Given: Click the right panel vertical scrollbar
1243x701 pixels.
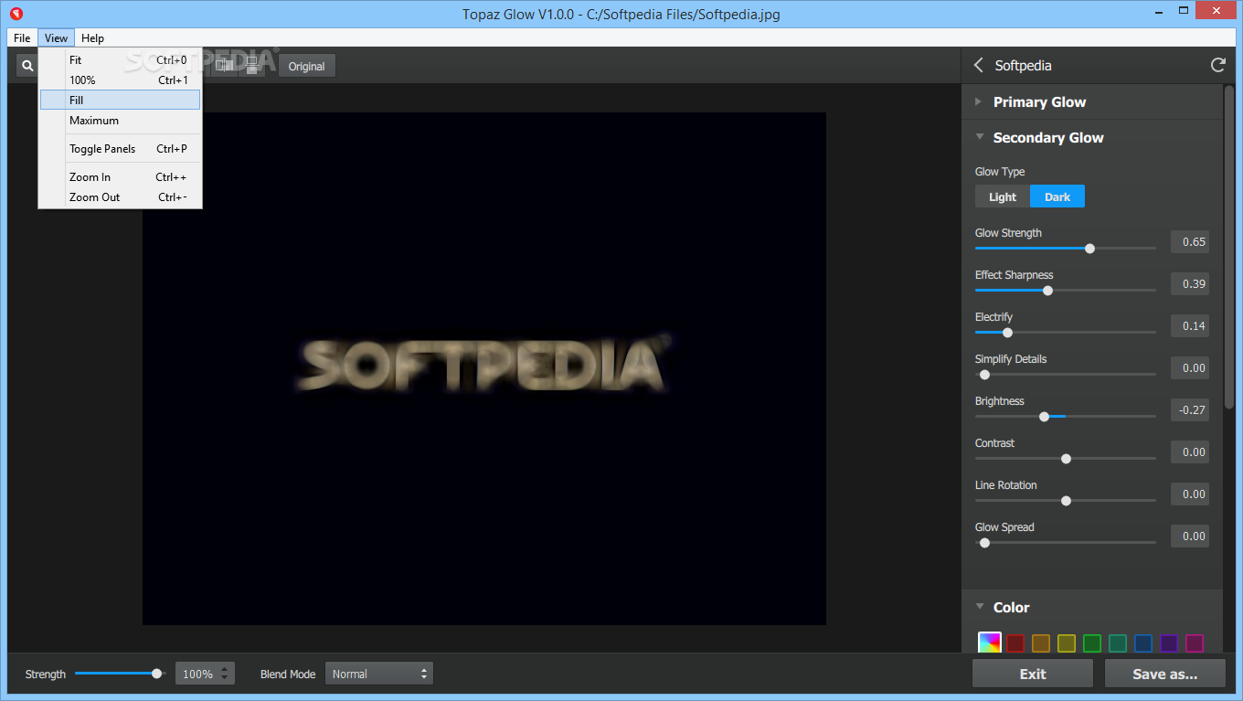Looking at the screenshot, I should [1229, 247].
